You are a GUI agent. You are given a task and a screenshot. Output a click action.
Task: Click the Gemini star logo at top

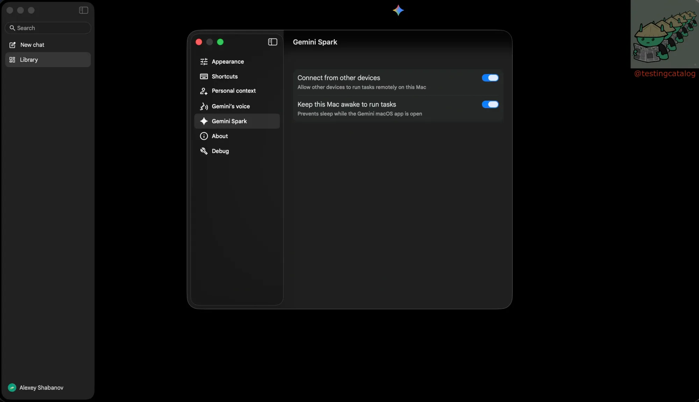click(x=398, y=10)
